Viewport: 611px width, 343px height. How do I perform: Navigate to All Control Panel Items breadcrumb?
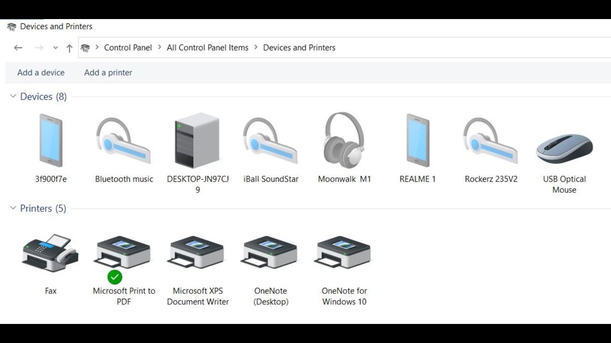[x=208, y=48]
